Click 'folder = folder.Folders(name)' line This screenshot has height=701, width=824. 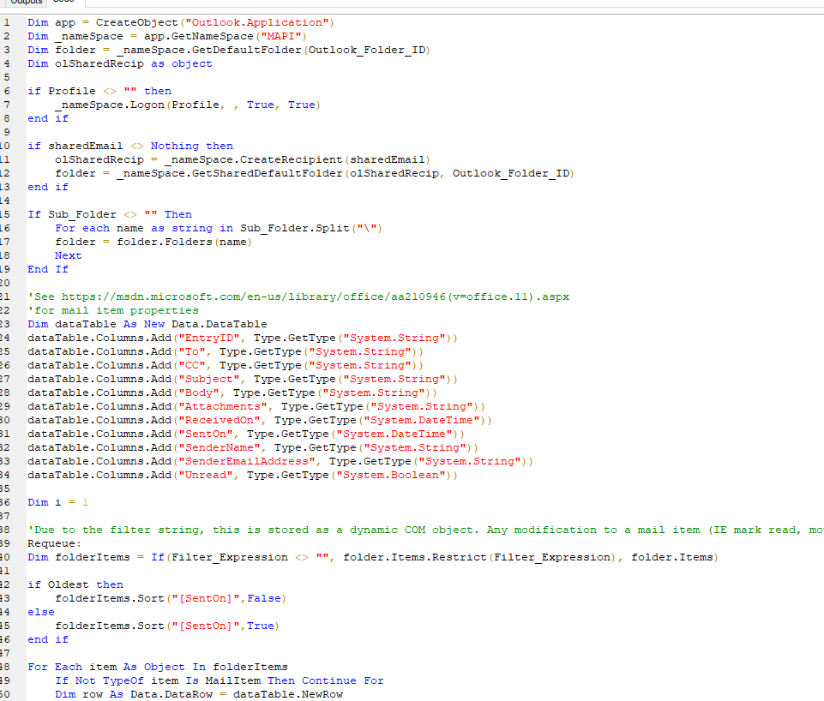153,242
